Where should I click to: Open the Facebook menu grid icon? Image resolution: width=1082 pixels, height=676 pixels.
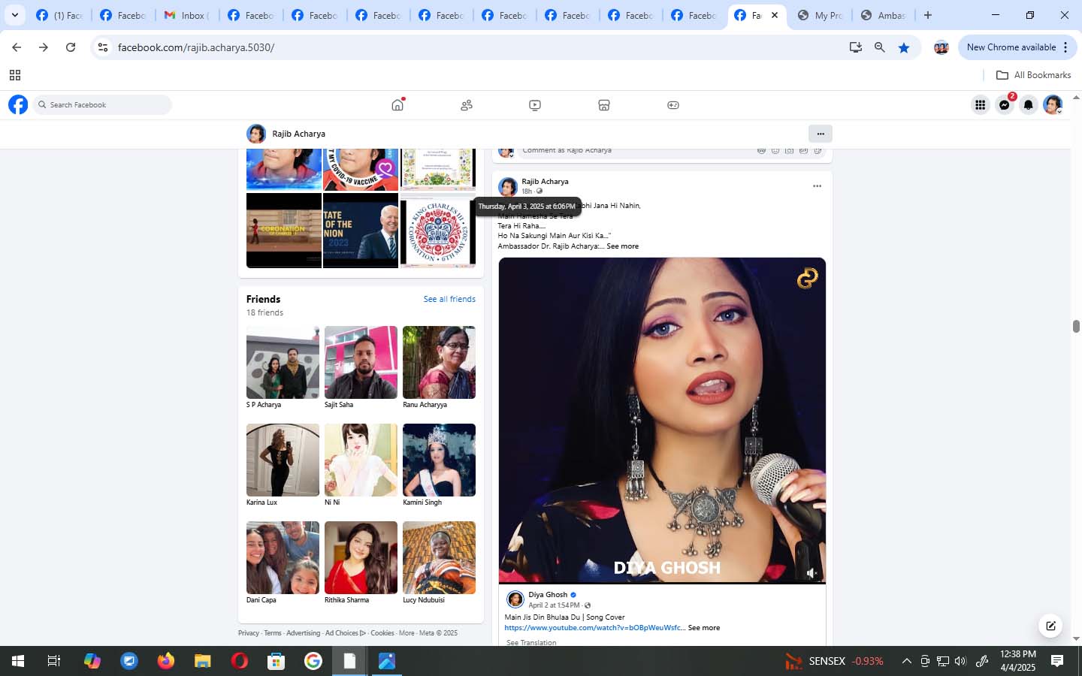pos(981,105)
